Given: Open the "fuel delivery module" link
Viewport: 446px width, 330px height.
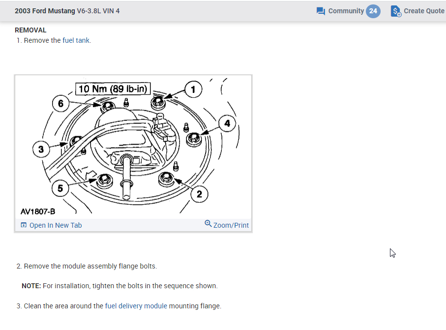Looking at the screenshot, I should (136, 306).
